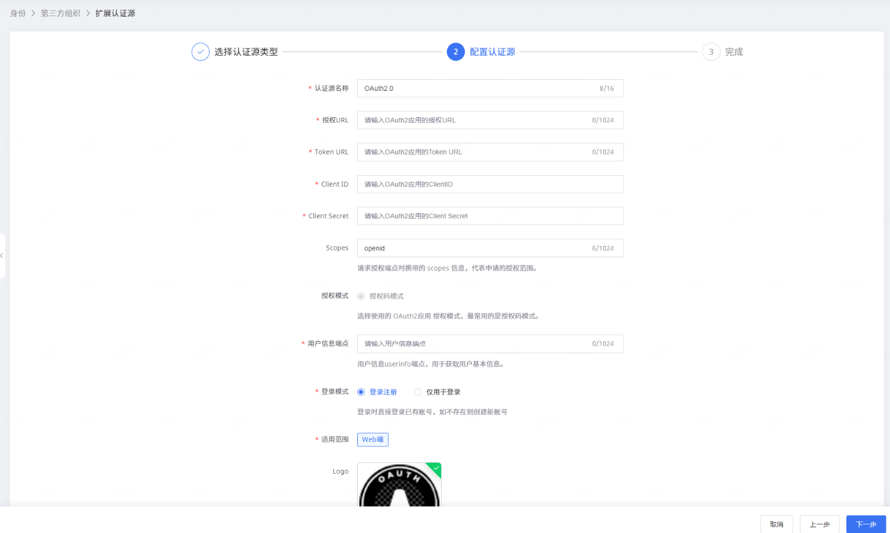Screen dimensions: 890x533
Task: Go to 第三方组织 breadcrumb
Action: click(60, 13)
